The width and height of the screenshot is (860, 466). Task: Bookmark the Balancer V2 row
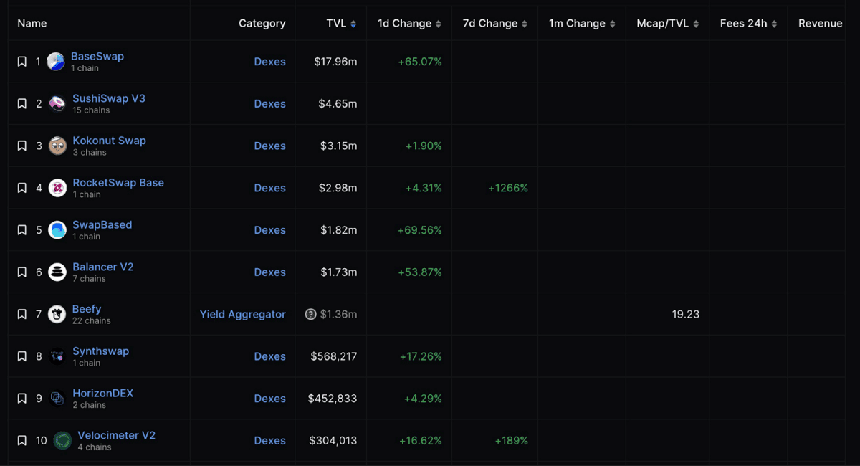tap(22, 272)
